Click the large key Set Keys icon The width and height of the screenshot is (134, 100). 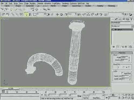80,96
